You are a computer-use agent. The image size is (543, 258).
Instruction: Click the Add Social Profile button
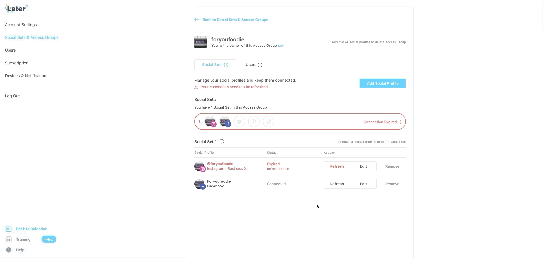383,83
